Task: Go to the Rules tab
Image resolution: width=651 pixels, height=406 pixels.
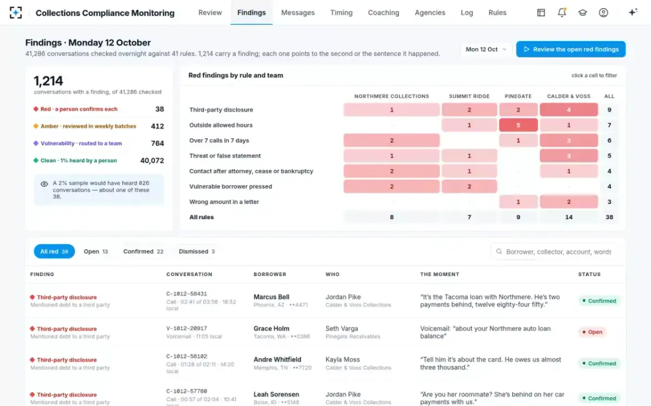Action: (497, 12)
